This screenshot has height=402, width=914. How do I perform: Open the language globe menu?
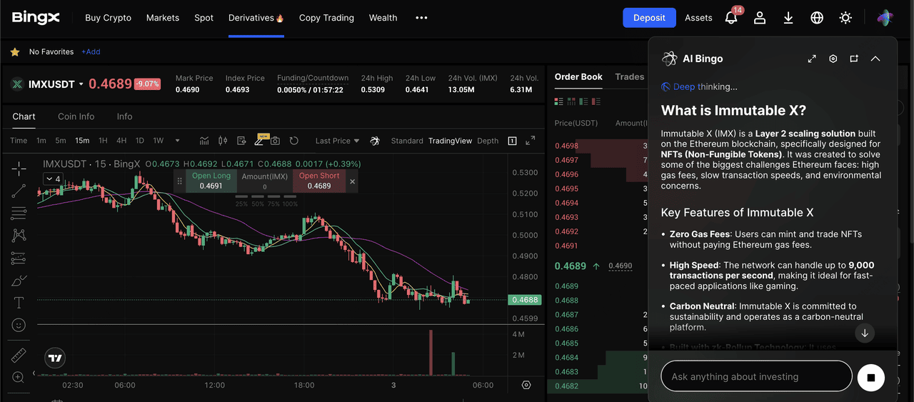click(x=817, y=18)
